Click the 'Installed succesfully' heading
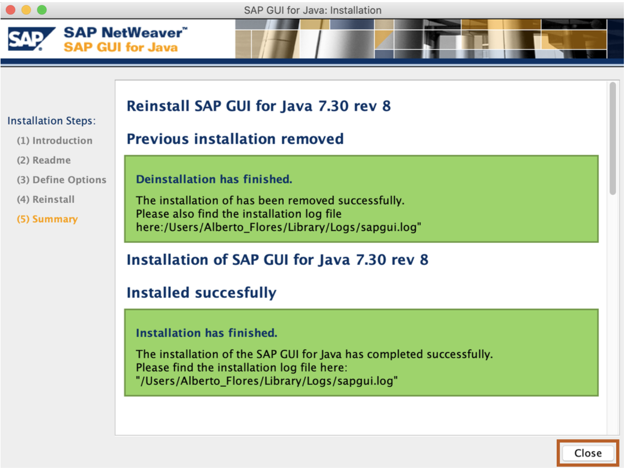 click(201, 292)
